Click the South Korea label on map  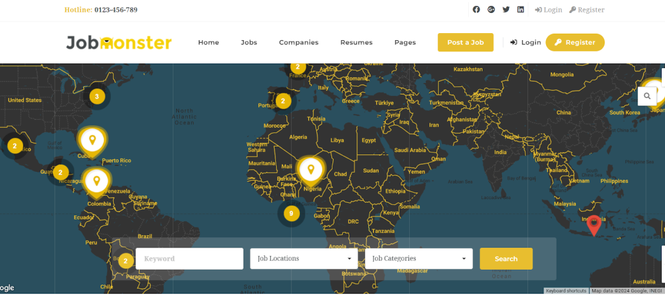(625, 113)
